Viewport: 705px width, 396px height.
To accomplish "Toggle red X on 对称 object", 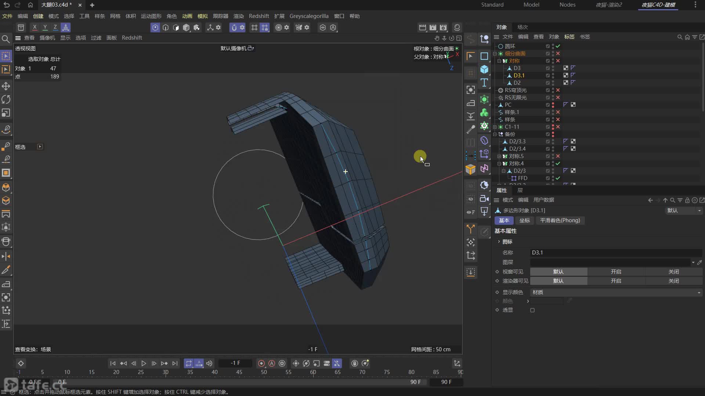I will [558, 61].
